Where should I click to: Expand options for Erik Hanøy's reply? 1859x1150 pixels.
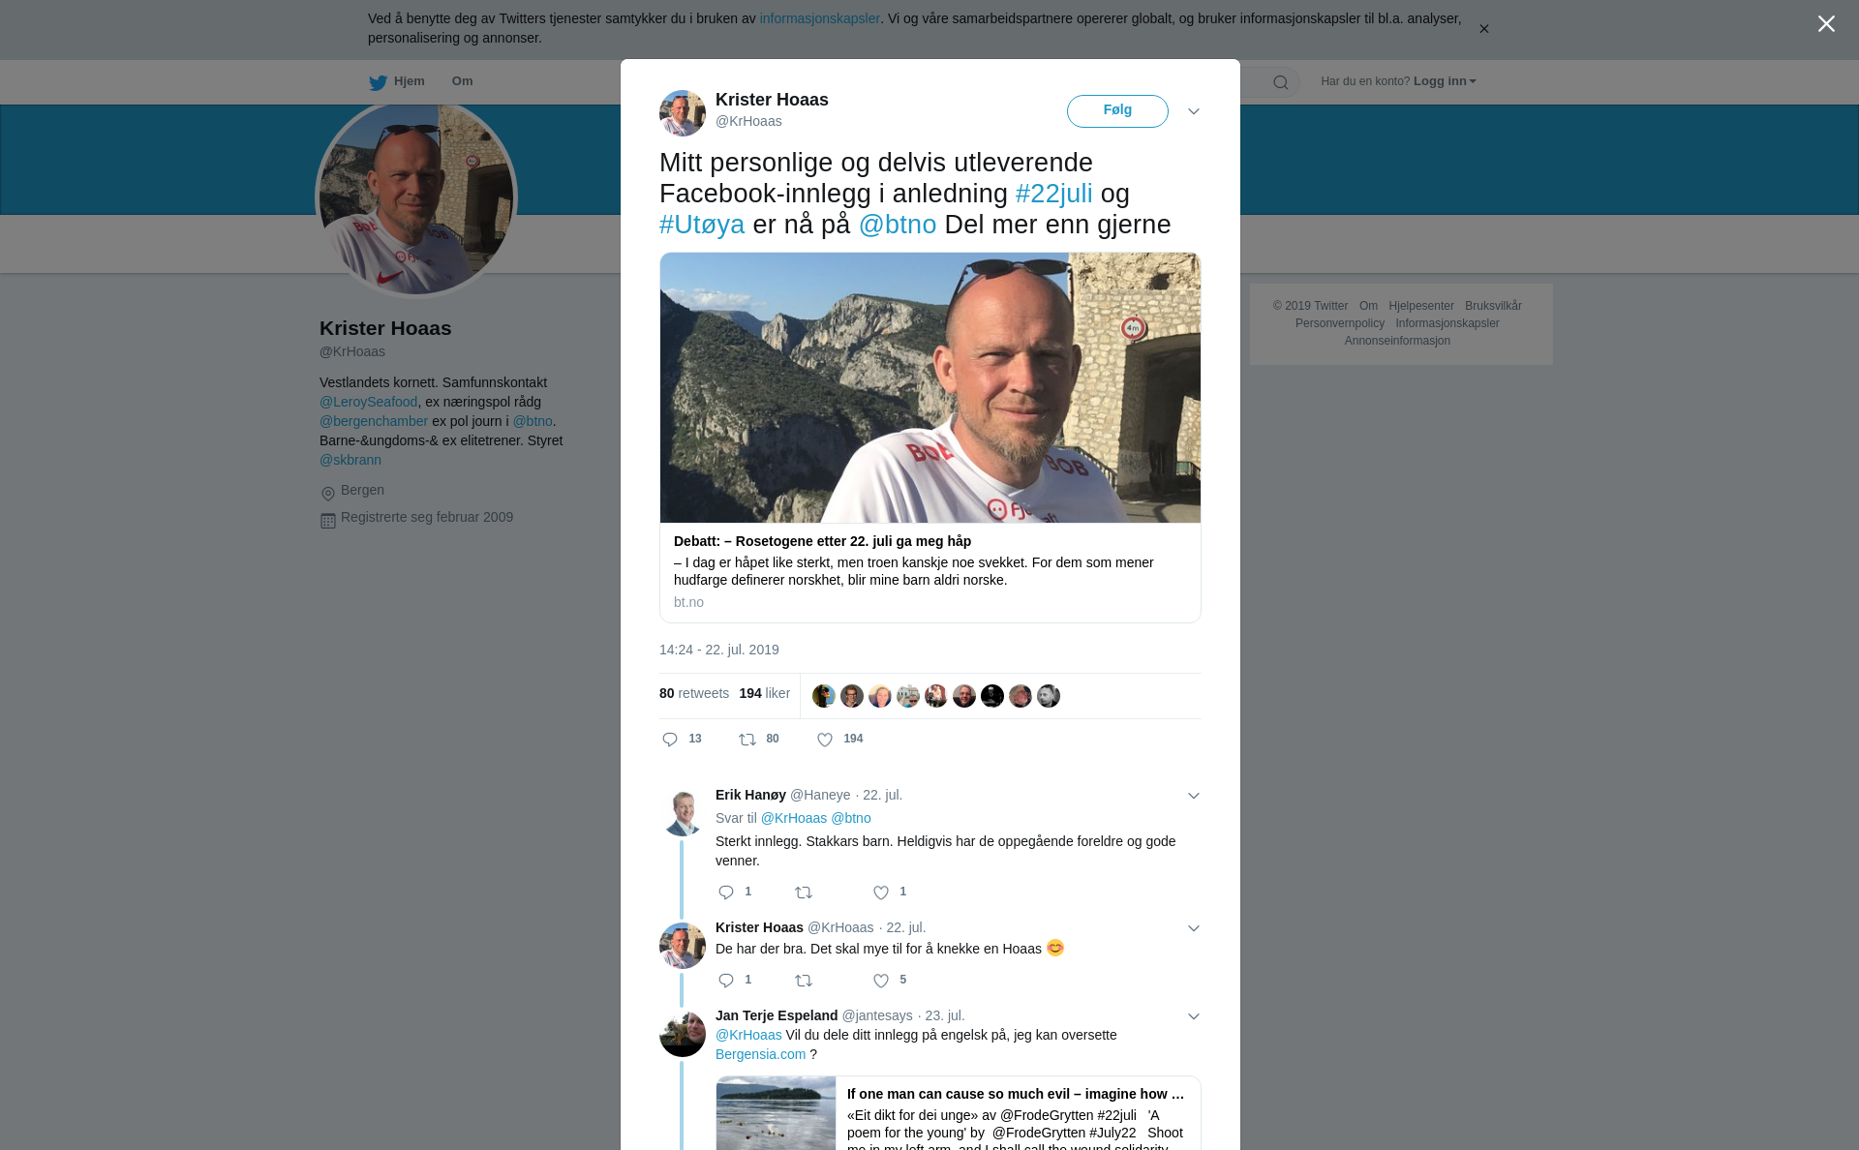click(1194, 796)
